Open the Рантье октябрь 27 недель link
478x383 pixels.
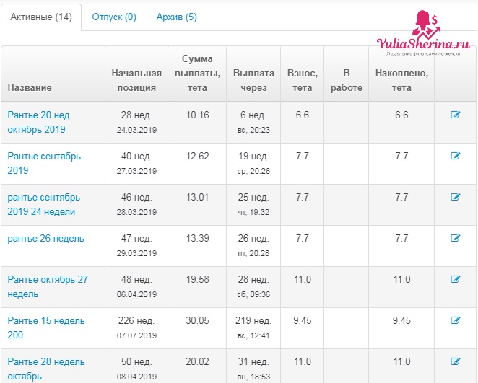point(48,286)
